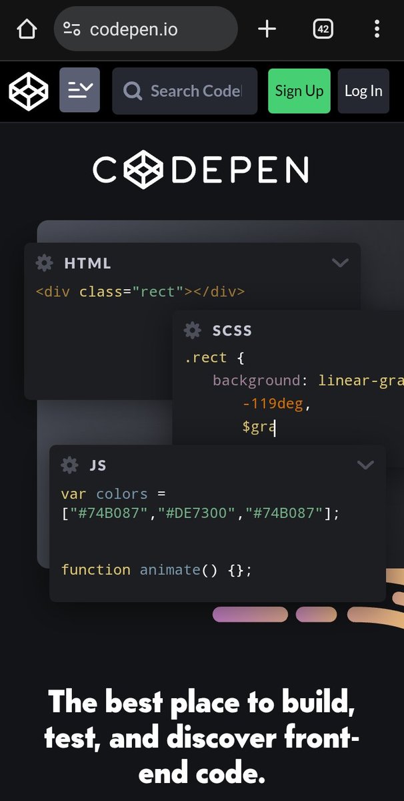This screenshot has width=404, height=801.
Task: Expand the JS panel chevron
Action: coord(365,465)
